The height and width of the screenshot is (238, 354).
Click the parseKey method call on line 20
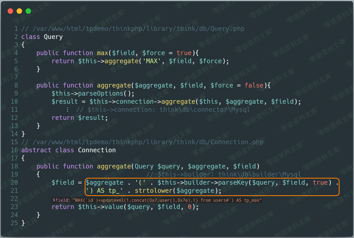pos(233,182)
